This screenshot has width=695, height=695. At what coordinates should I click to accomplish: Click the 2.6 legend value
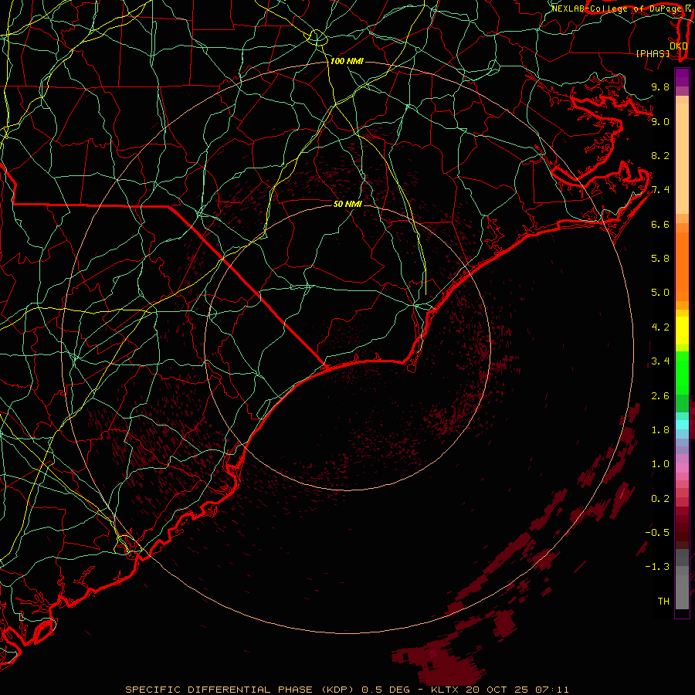coord(660,396)
